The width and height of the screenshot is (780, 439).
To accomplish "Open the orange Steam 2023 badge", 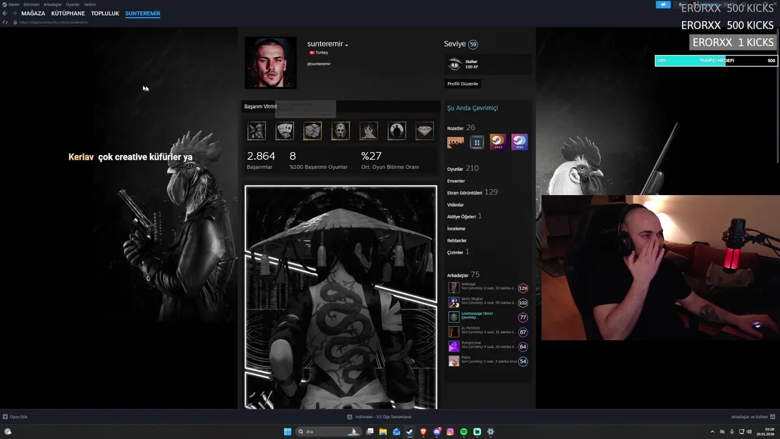I will 498,142.
